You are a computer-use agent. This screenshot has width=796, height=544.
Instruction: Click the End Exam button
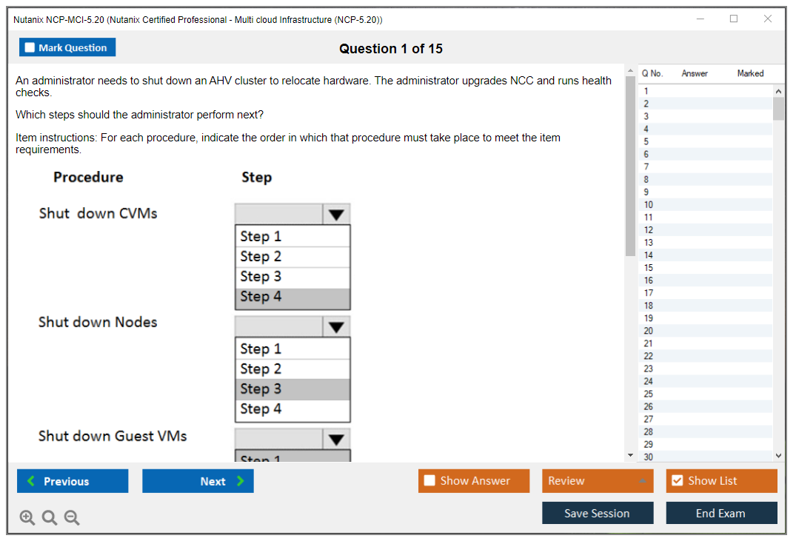pyautogui.click(x=720, y=513)
